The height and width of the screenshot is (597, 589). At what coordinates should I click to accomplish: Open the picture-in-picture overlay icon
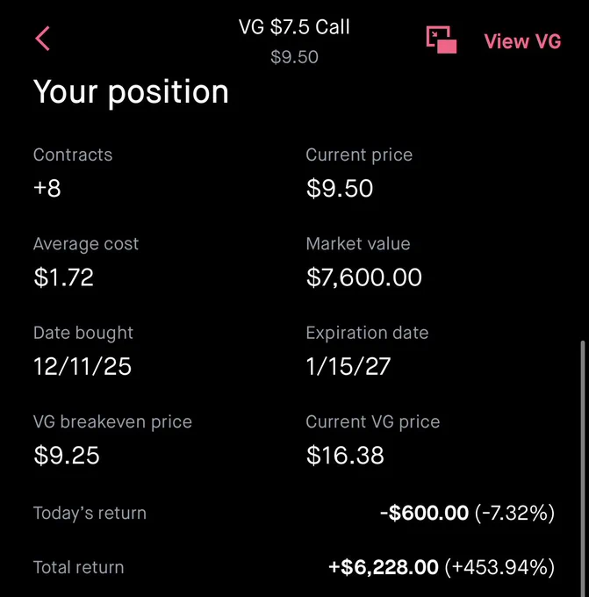click(442, 40)
